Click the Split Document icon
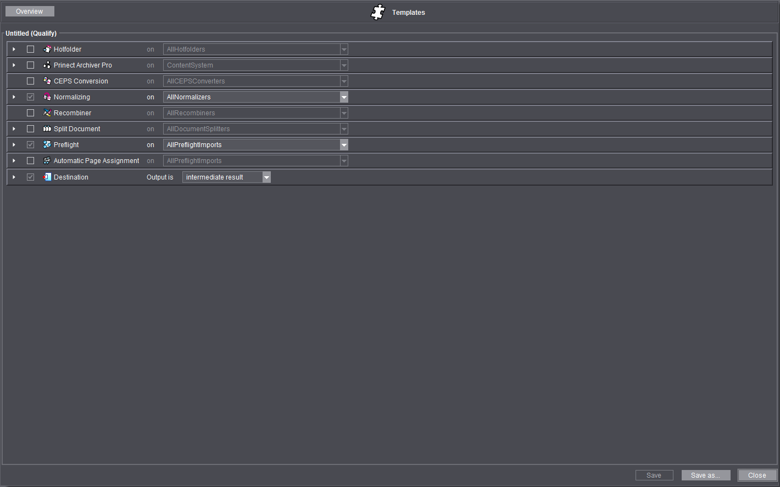This screenshot has width=780, height=487. point(47,129)
